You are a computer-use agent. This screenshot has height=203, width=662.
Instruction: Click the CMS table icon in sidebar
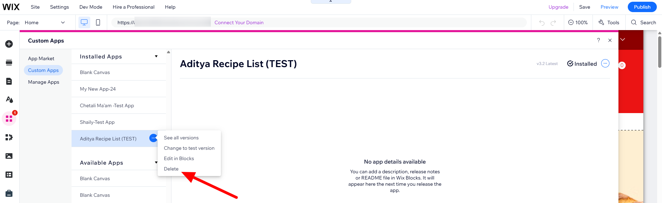[9, 175]
